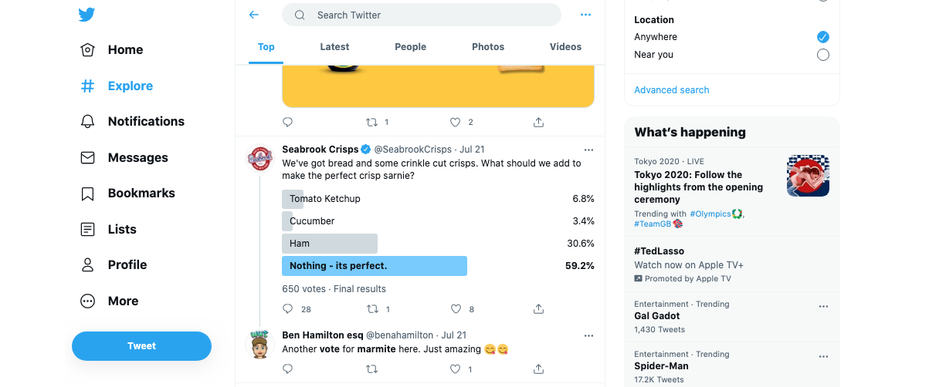Switch to the People tab
Screen dimensions: 929x387
pos(410,47)
